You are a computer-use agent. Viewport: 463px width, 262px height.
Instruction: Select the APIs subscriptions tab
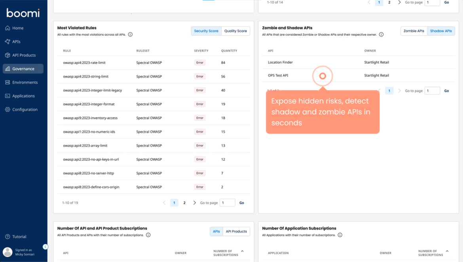(x=216, y=231)
